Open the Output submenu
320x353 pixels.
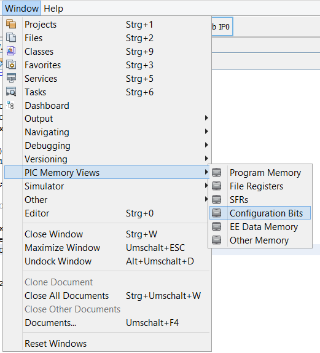[107, 119]
